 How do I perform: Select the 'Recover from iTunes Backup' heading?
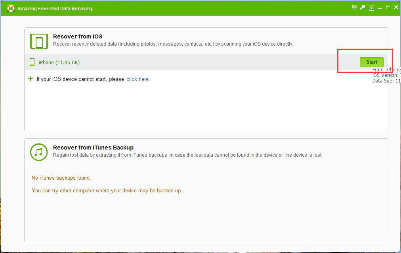94,148
